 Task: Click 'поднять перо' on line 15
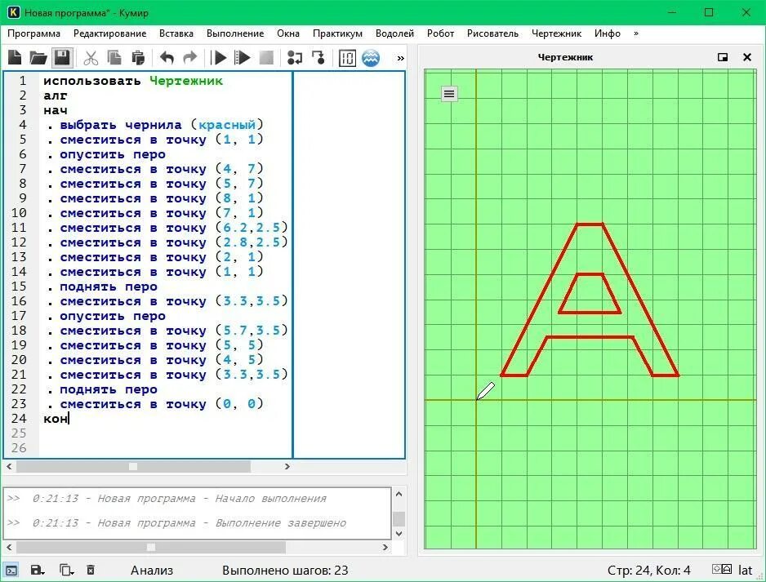coord(108,287)
